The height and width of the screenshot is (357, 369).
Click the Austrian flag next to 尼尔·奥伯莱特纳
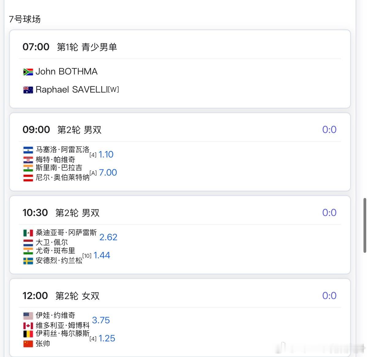[28, 178]
